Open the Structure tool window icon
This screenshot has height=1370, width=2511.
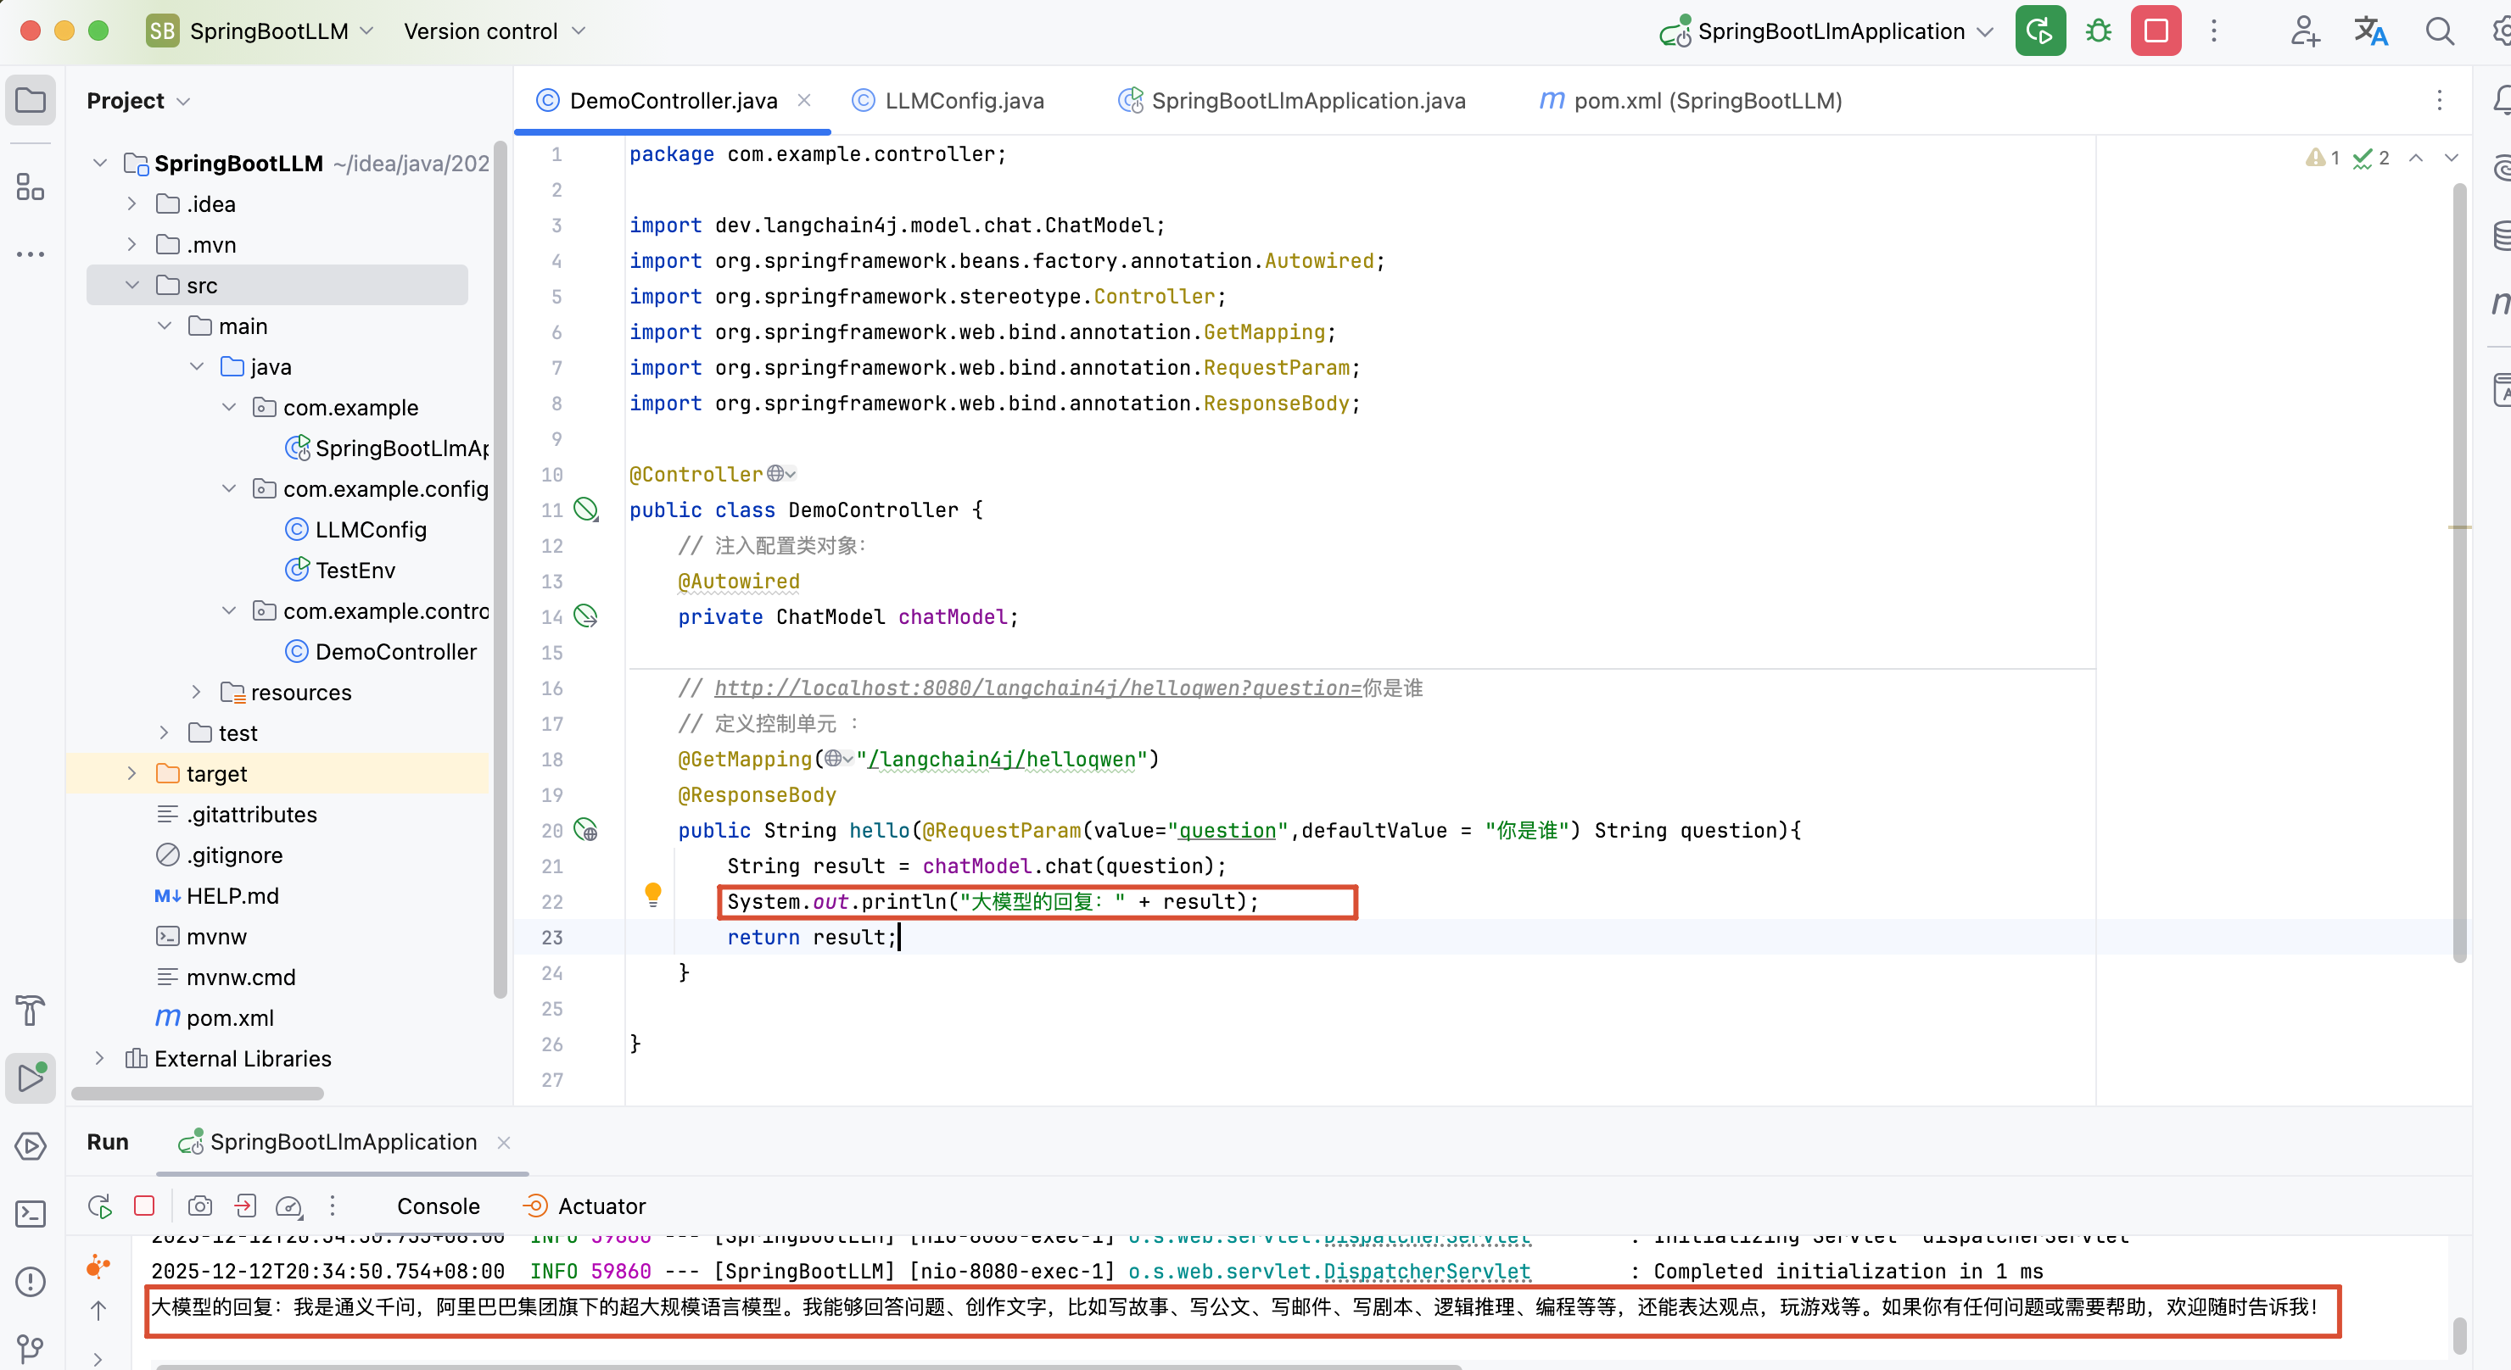[x=31, y=187]
